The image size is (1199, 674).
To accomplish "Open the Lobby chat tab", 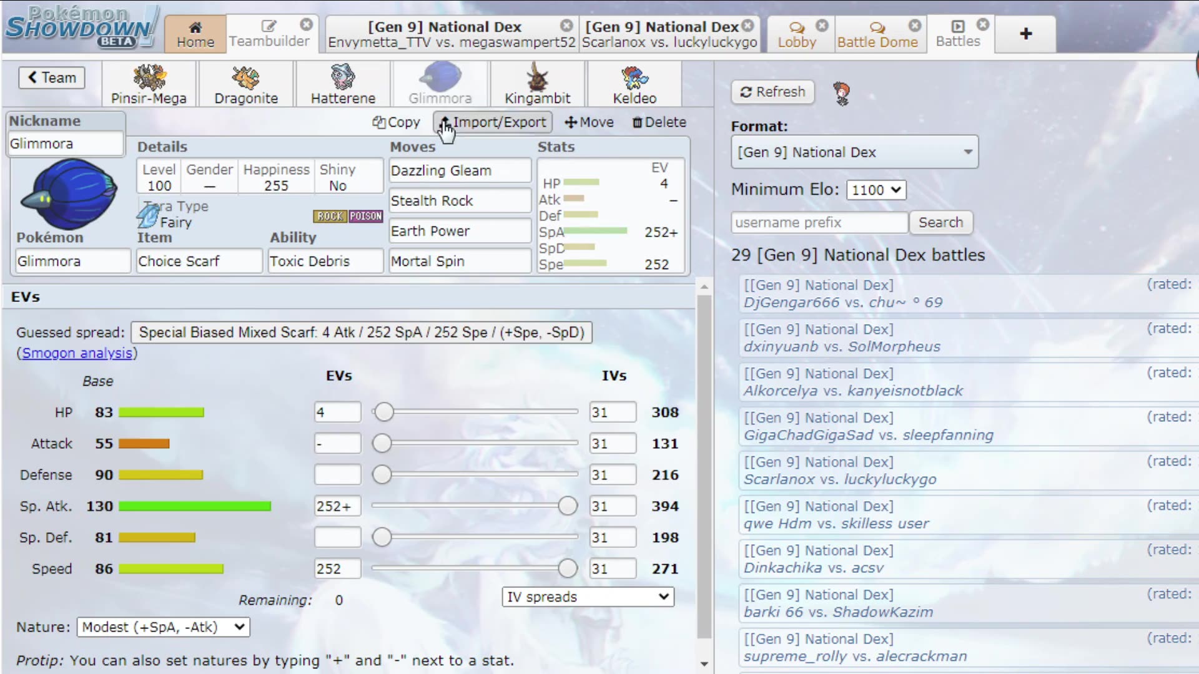I will (797, 34).
